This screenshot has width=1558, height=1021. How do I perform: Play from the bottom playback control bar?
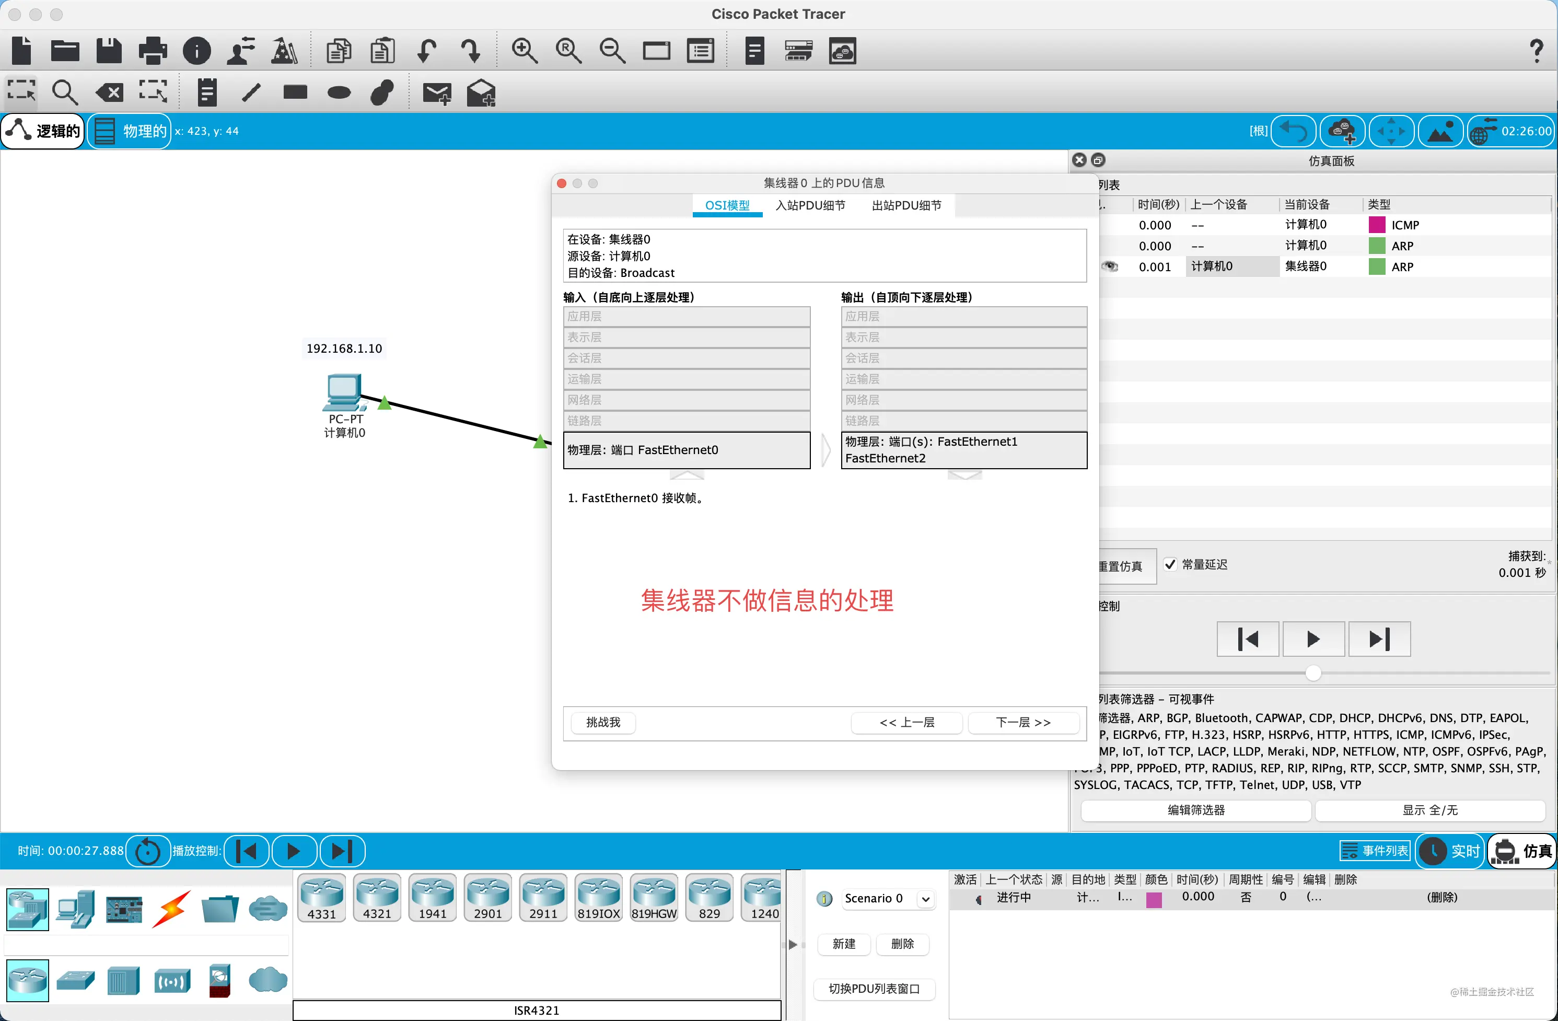tap(294, 851)
